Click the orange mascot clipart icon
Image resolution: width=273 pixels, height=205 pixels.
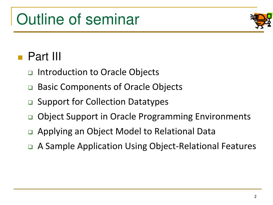pyautogui.click(x=261, y=21)
